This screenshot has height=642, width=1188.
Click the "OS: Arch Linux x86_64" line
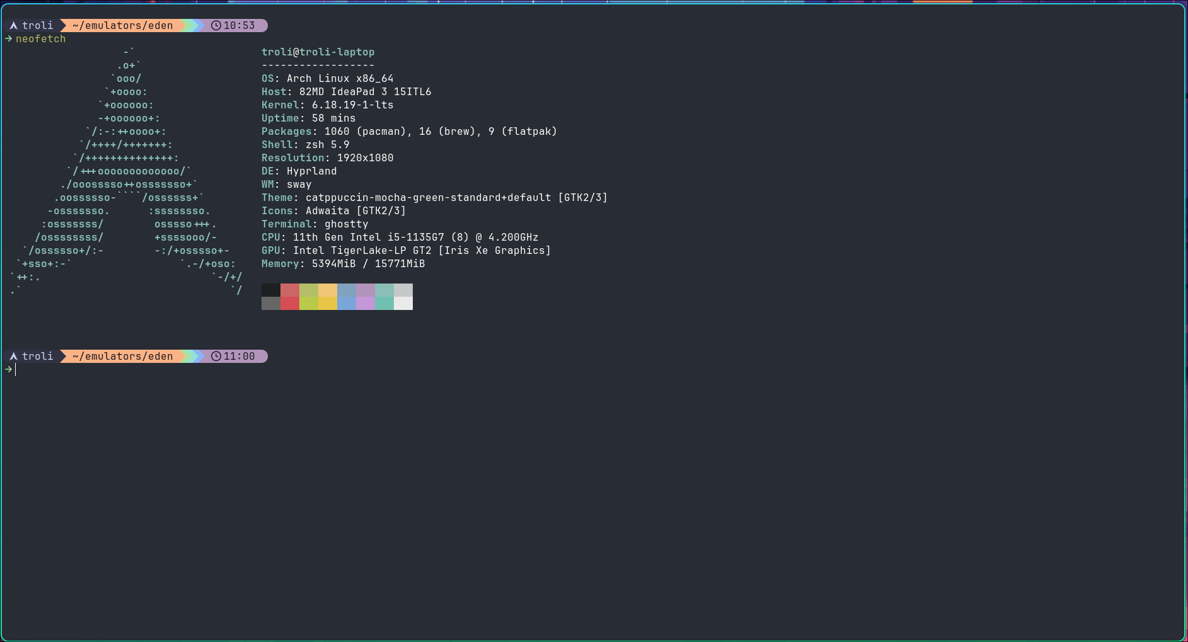pyautogui.click(x=328, y=79)
